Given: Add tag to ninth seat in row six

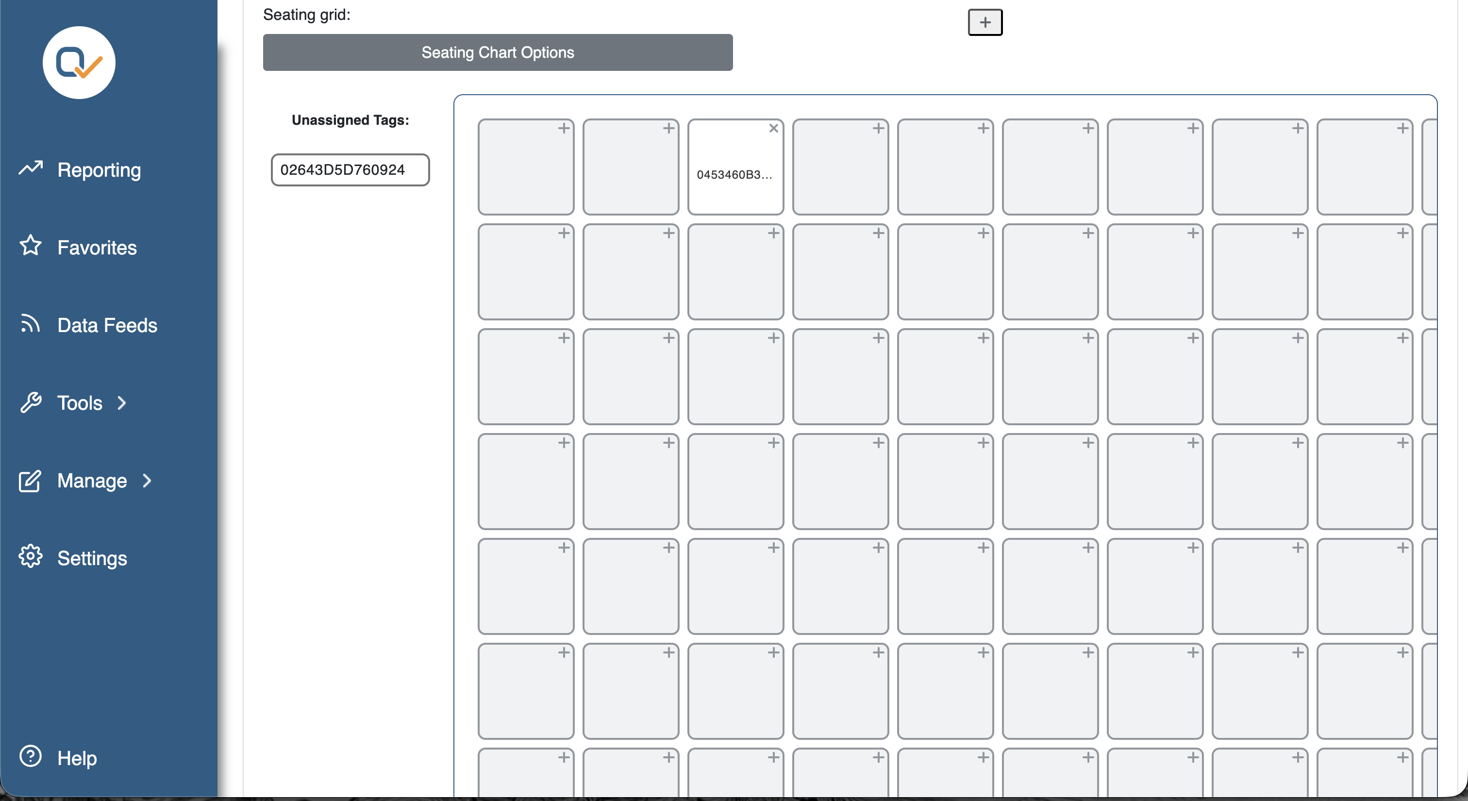Looking at the screenshot, I should (1402, 652).
